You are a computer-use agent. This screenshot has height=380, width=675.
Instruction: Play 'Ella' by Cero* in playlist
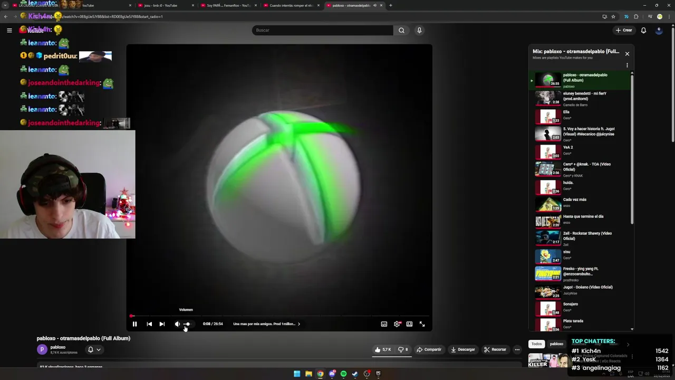tap(580, 116)
